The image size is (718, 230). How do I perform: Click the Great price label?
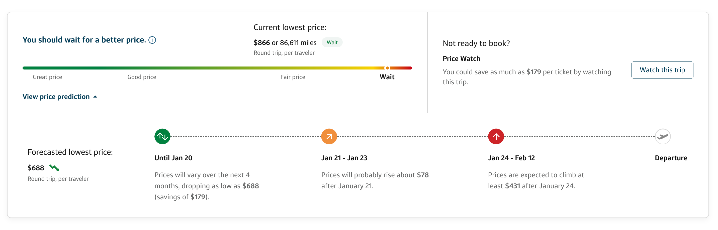(47, 77)
